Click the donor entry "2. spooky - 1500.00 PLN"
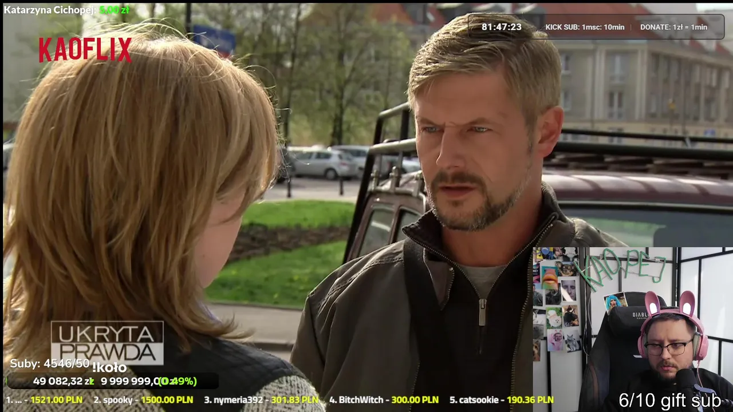The height and width of the screenshot is (412, 733). coord(143,400)
